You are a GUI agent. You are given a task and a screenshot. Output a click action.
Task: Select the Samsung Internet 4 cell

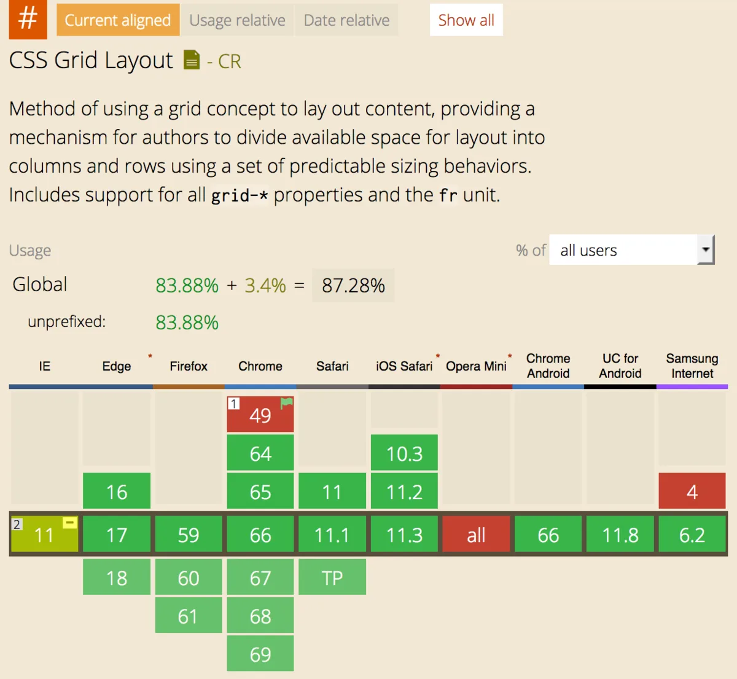point(692,491)
